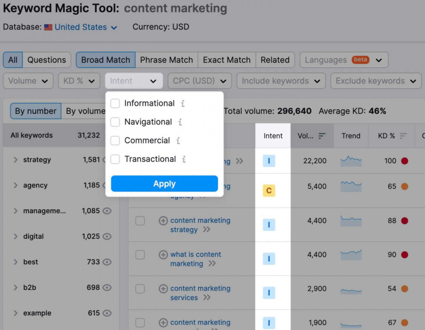
Task: Open the what is content marketing link
Action: [x=196, y=259]
